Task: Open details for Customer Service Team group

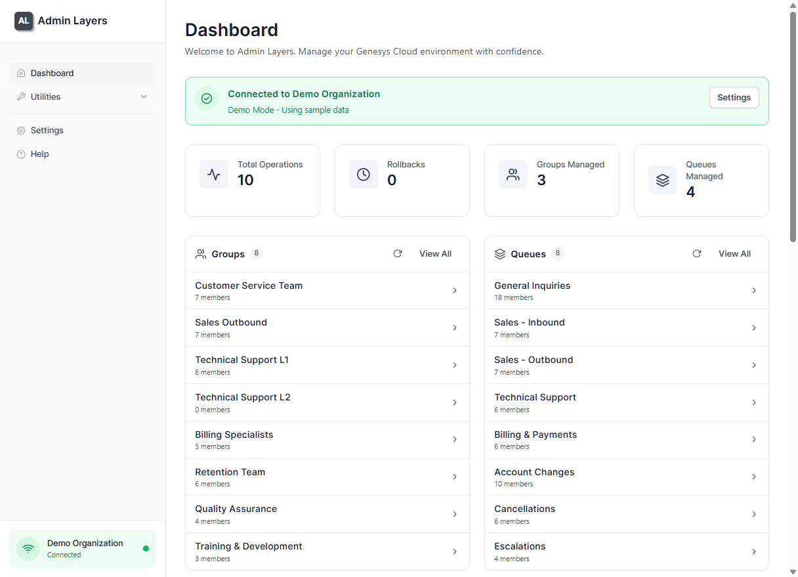Action: [327, 290]
